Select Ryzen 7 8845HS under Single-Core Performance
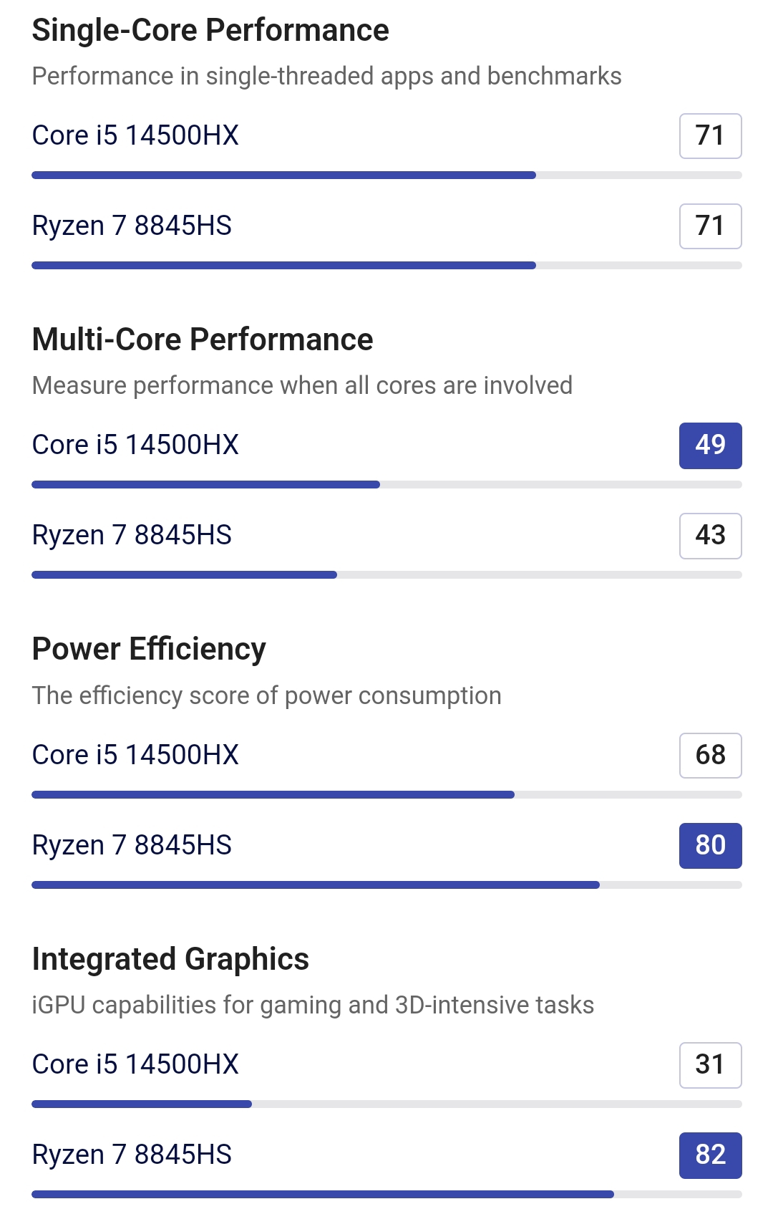The height and width of the screenshot is (1209, 773). pos(132,226)
